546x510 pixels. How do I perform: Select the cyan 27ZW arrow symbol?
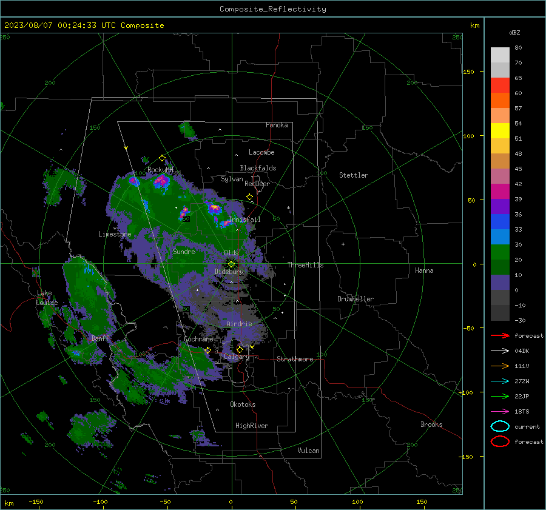500,381
